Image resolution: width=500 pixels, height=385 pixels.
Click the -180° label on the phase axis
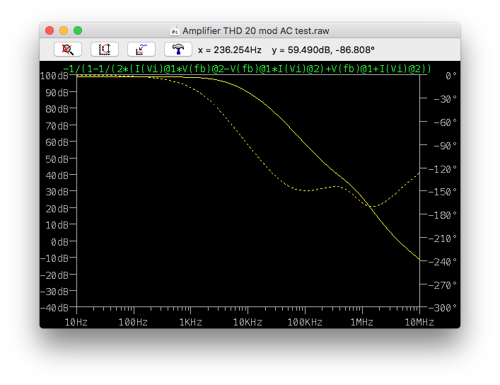point(443,215)
